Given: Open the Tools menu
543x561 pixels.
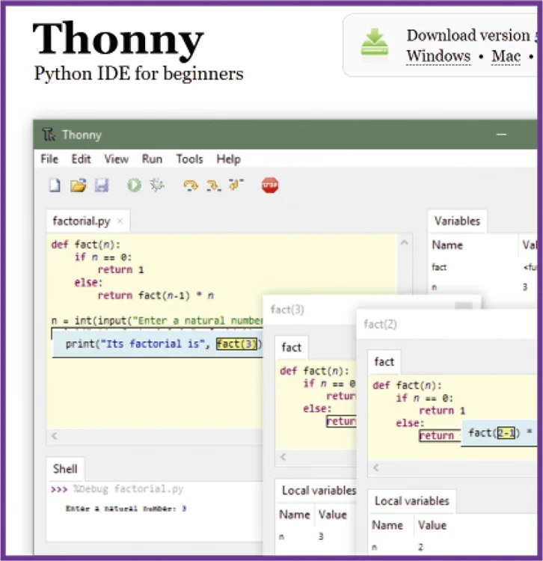Looking at the screenshot, I should 189,159.
